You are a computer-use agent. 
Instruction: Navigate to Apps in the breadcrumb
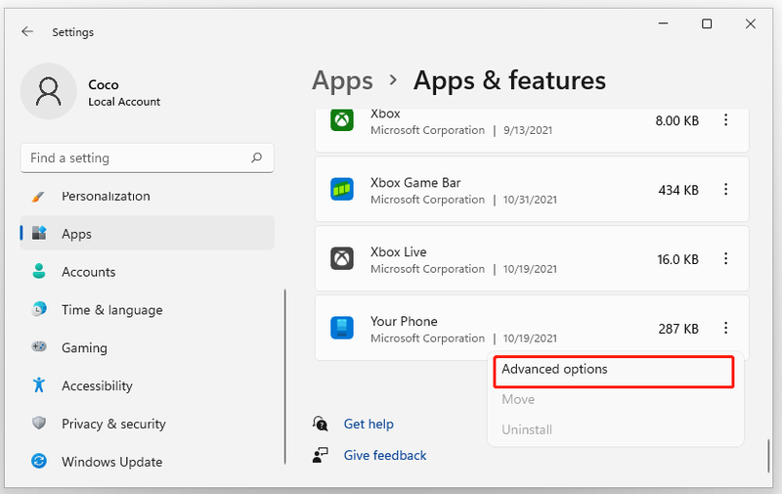[343, 81]
